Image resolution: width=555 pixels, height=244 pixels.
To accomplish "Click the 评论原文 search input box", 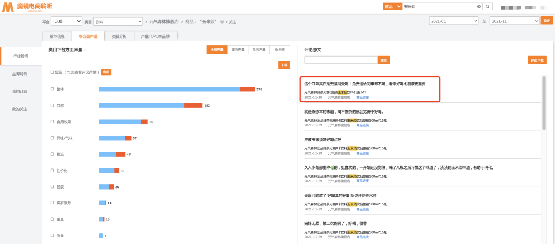I will click(341, 60).
